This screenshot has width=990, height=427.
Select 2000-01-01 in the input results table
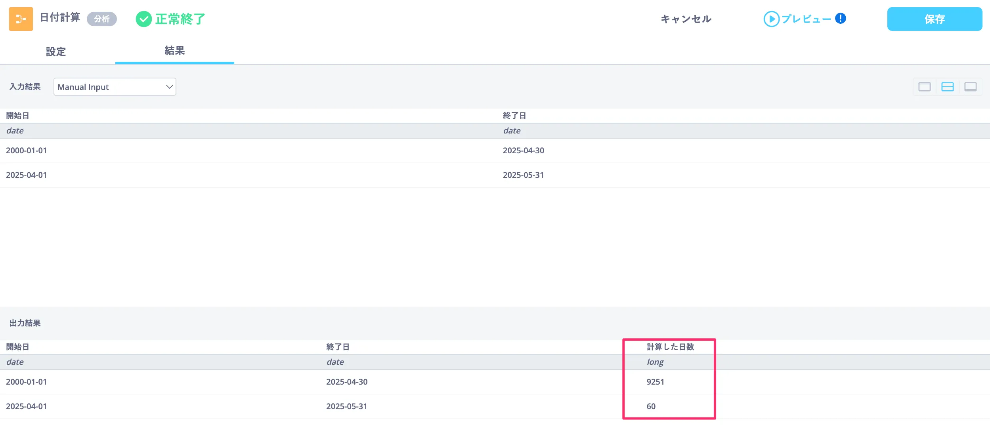[x=26, y=151]
